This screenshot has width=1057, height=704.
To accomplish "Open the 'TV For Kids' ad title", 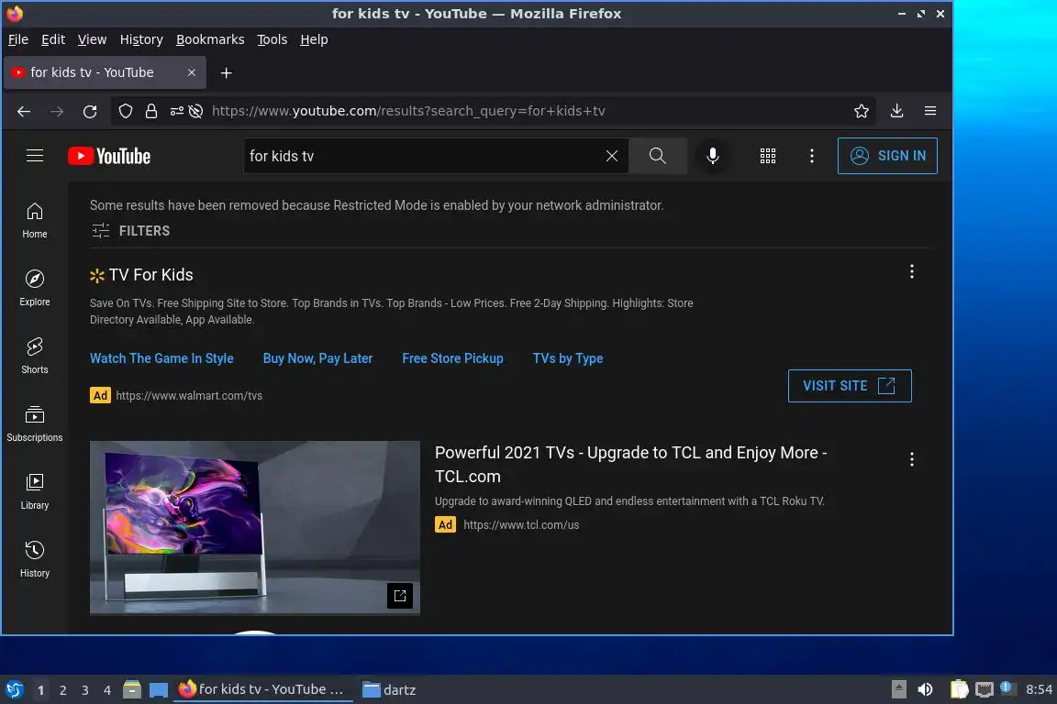I will coord(150,275).
